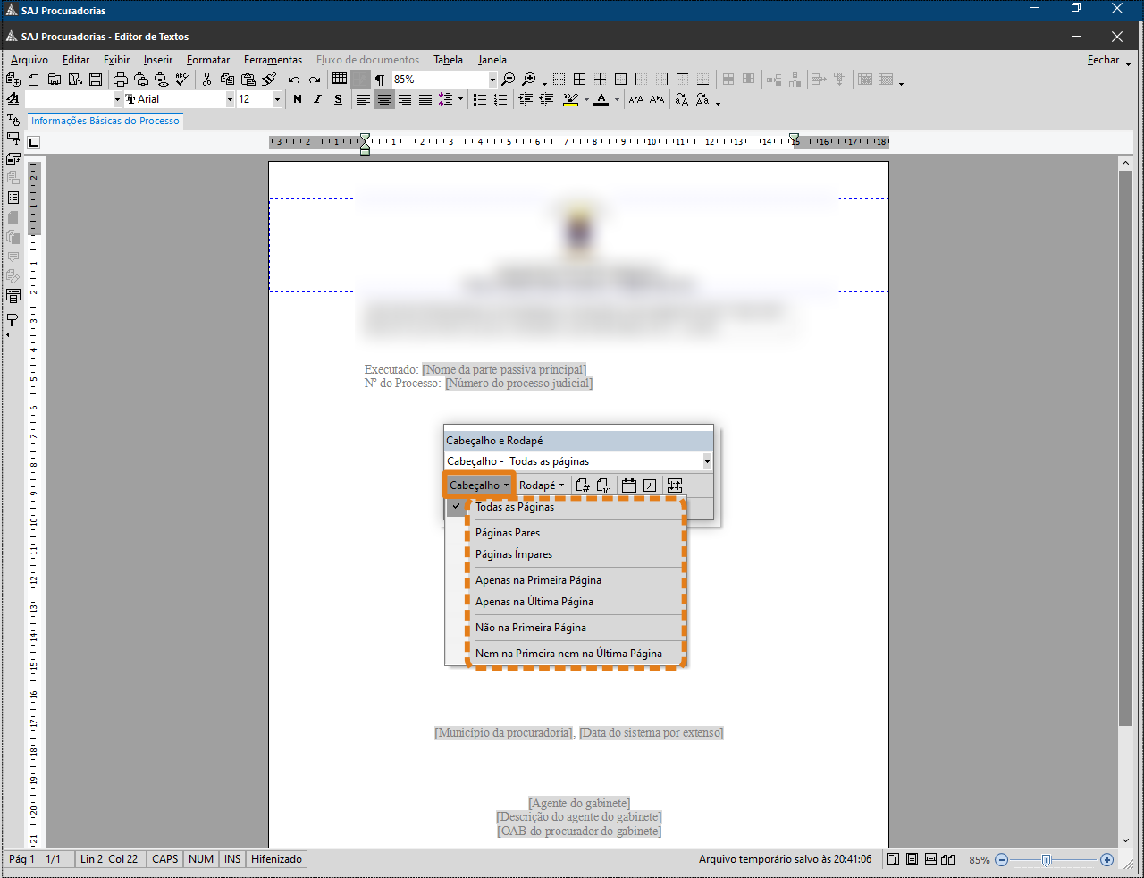Select 'Apenas na Primeira Página' menu option
The width and height of the screenshot is (1144, 878).
coord(538,580)
